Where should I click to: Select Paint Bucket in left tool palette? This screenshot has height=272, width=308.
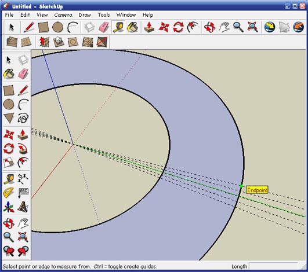coord(9,73)
